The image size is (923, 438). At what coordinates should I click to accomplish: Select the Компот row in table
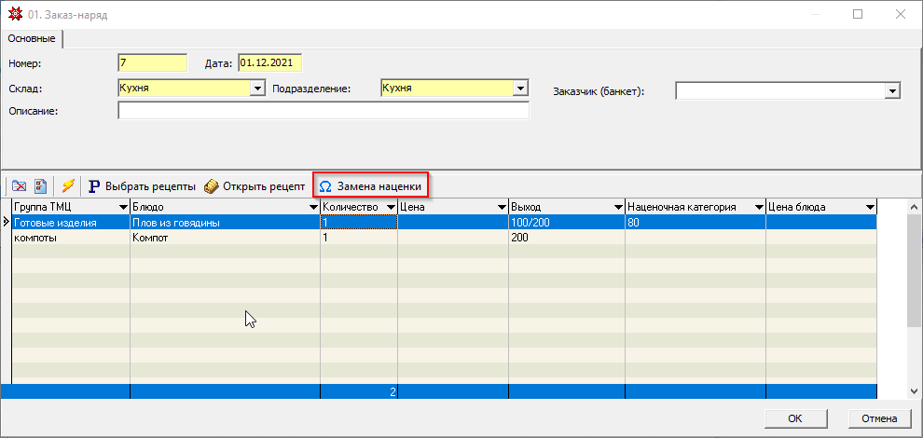[x=224, y=238]
